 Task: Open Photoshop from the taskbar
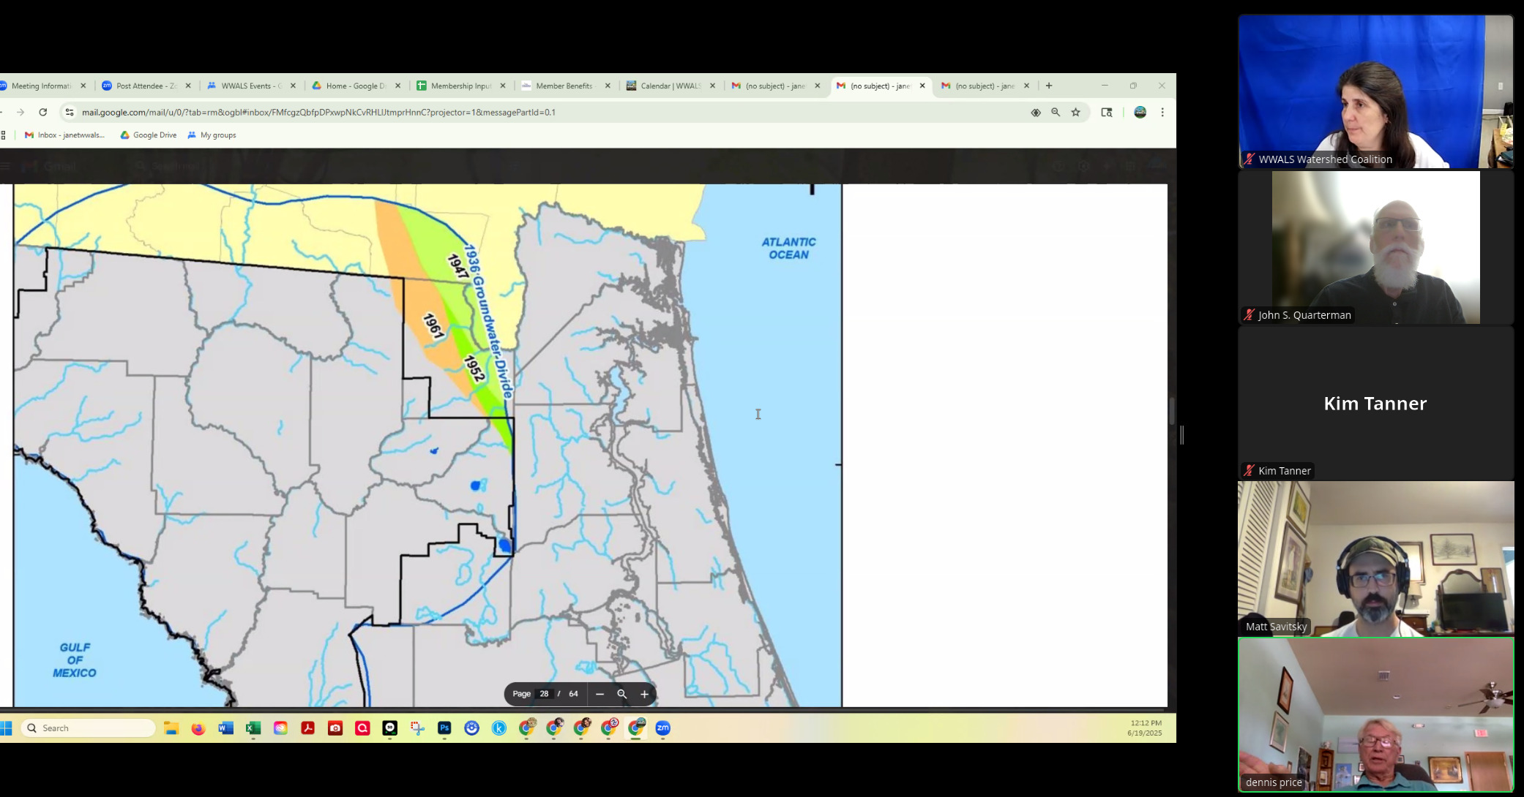click(x=444, y=728)
